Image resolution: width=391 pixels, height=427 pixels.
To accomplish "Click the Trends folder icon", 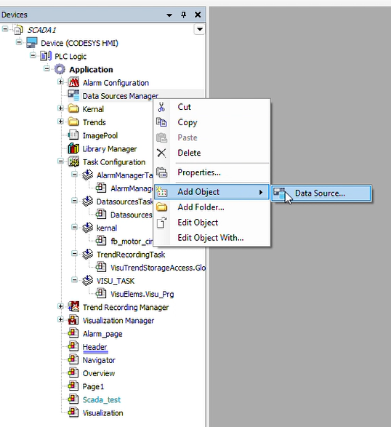I will (x=73, y=121).
